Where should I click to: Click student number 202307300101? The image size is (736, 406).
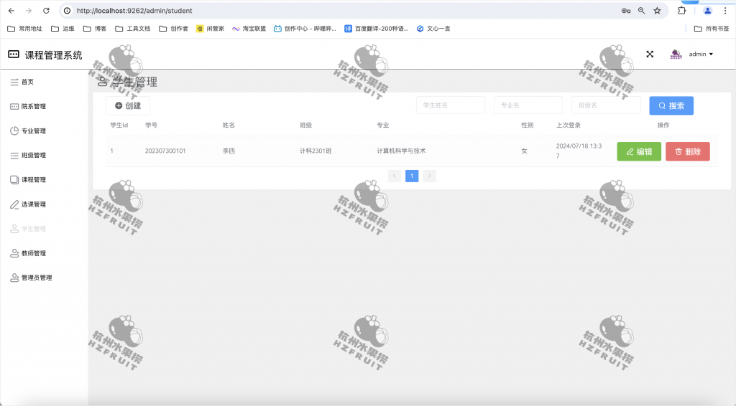pos(165,151)
